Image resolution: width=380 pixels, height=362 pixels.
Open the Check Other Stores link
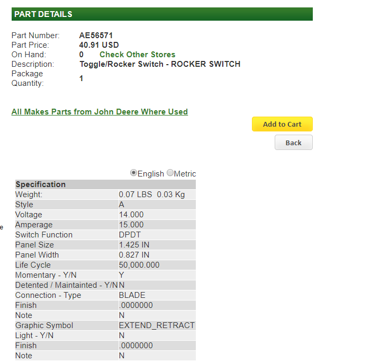[x=137, y=55]
